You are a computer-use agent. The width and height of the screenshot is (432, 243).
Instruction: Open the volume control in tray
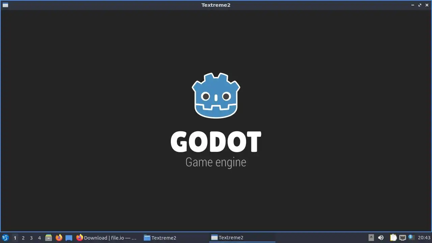(381, 238)
